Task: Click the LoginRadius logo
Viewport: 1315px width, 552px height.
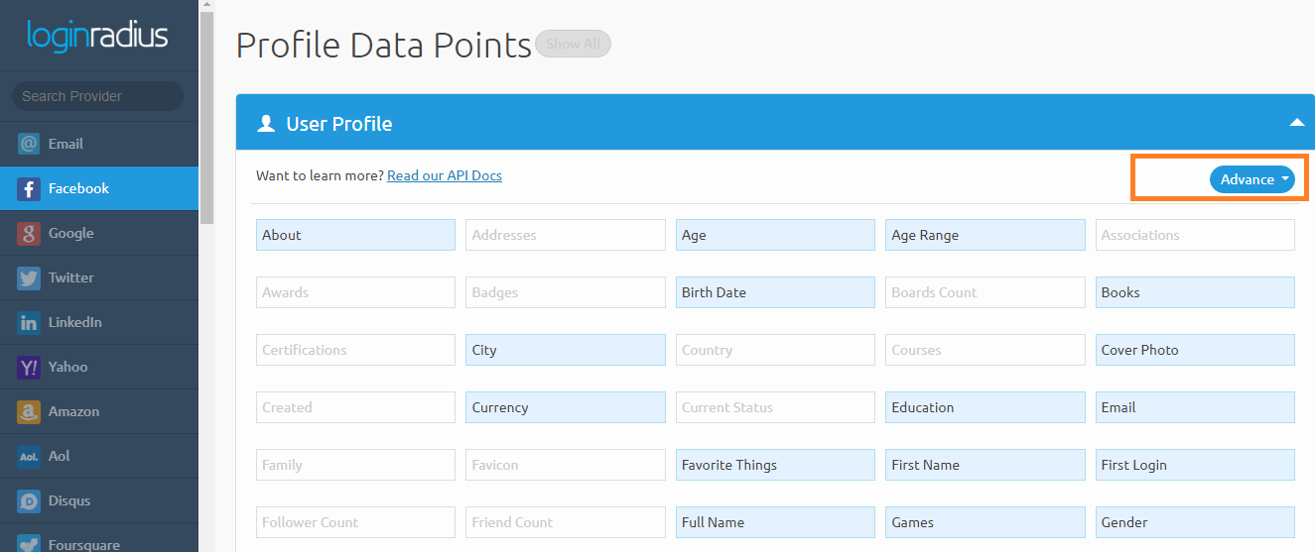Action: [x=97, y=36]
